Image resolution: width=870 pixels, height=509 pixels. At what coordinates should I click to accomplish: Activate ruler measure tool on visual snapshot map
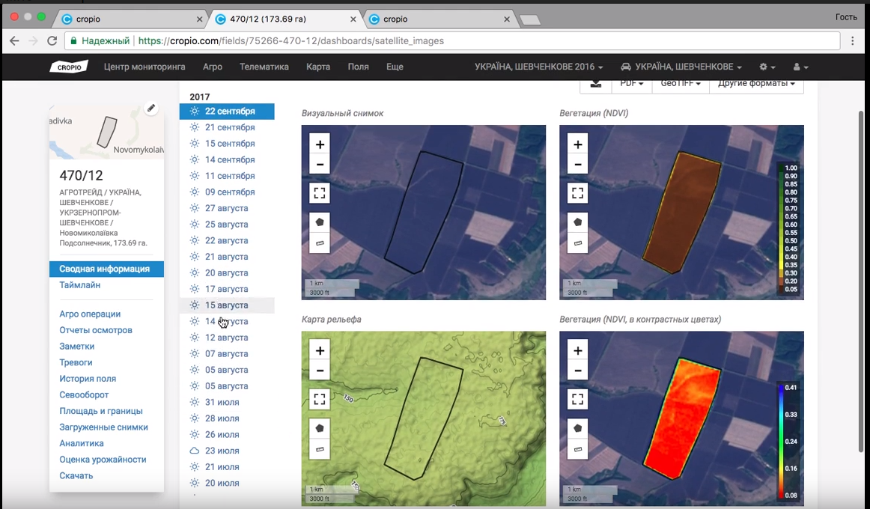tap(320, 243)
